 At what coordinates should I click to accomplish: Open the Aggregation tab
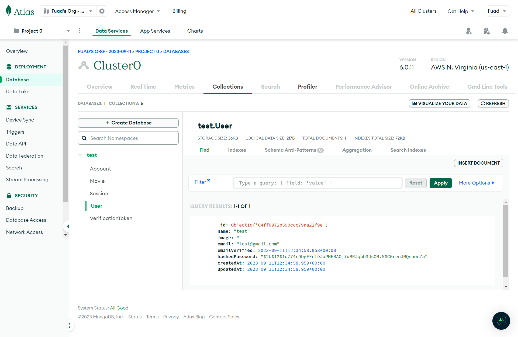point(357,150)
